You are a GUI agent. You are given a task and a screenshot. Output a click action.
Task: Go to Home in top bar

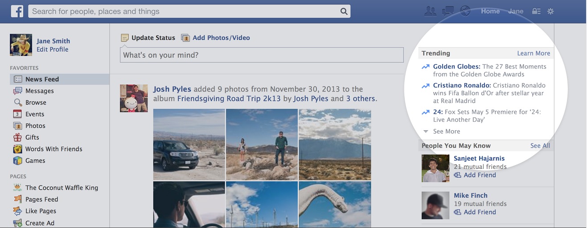490,11
